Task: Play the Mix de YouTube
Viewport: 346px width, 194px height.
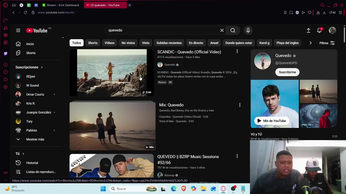Action: [x=271, y=121]
